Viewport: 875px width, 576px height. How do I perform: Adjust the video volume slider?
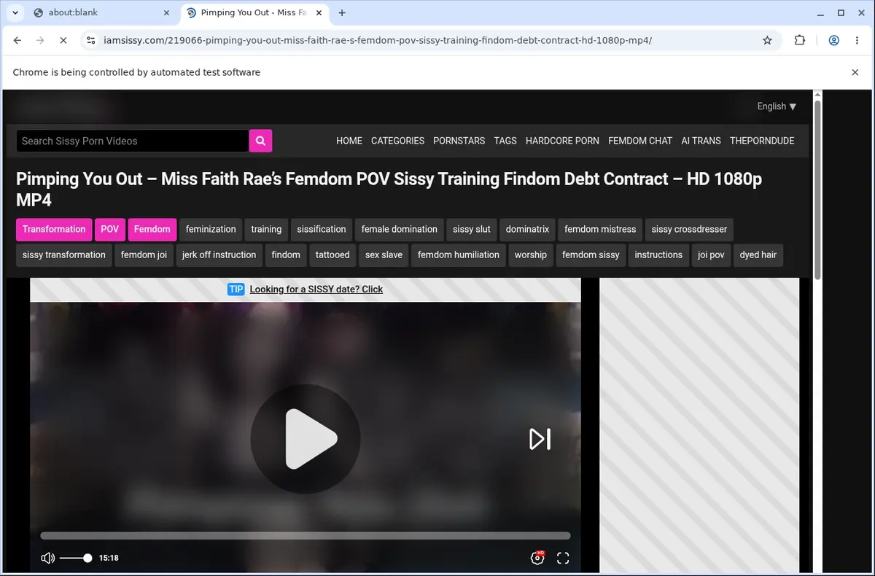pyautogui.click(x=75, y=558)
